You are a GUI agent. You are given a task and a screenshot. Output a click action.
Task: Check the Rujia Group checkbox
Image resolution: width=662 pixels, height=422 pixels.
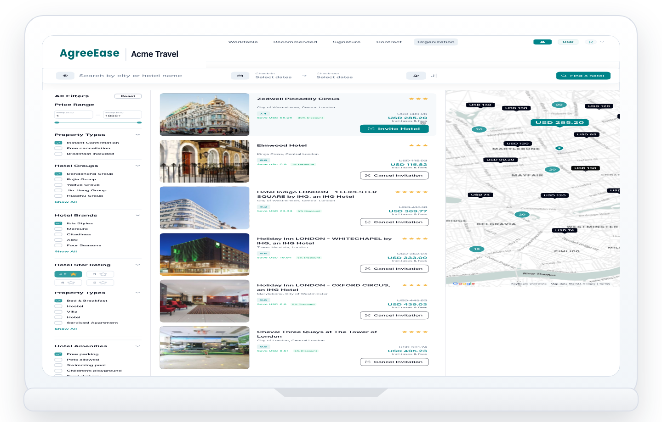click(58, 179)
